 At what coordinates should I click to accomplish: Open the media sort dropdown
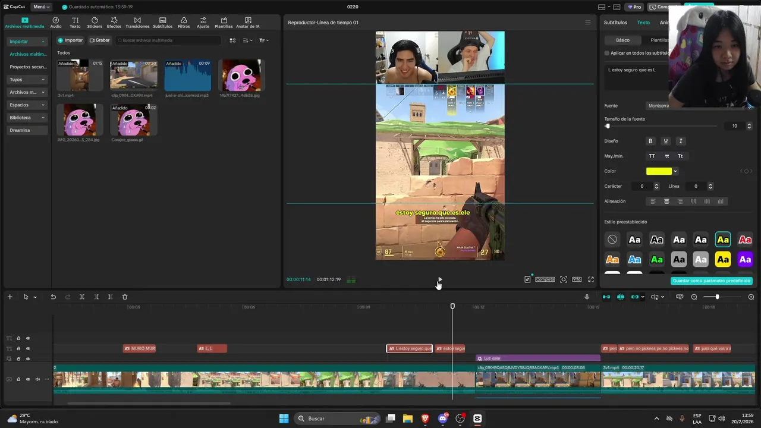pos(247,40)
